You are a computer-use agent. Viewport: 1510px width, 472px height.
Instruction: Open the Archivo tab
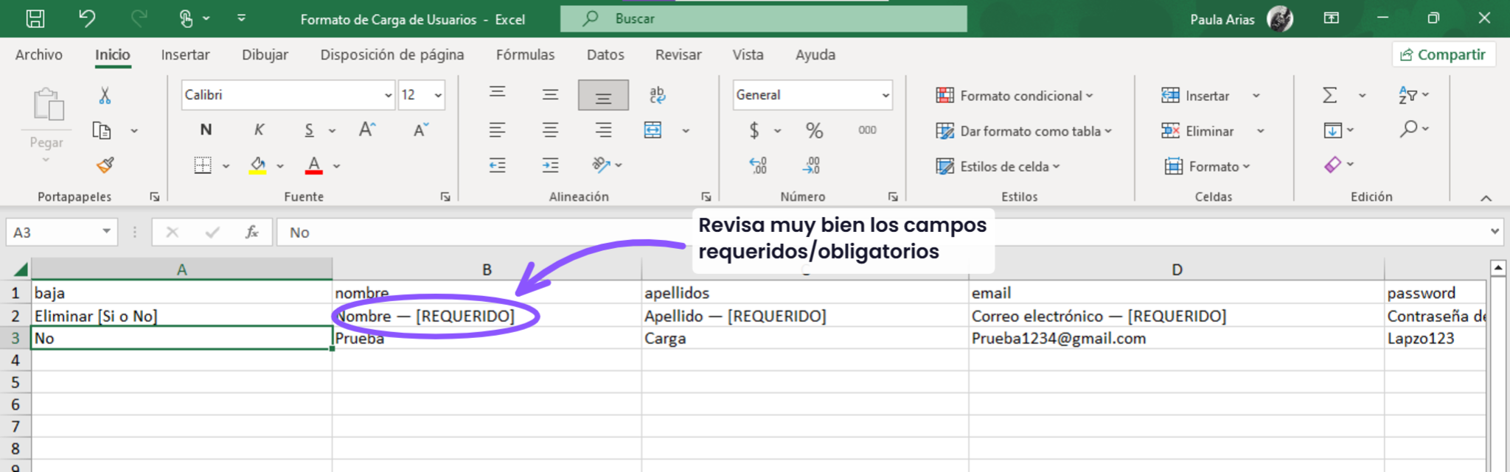pos(39,54)
